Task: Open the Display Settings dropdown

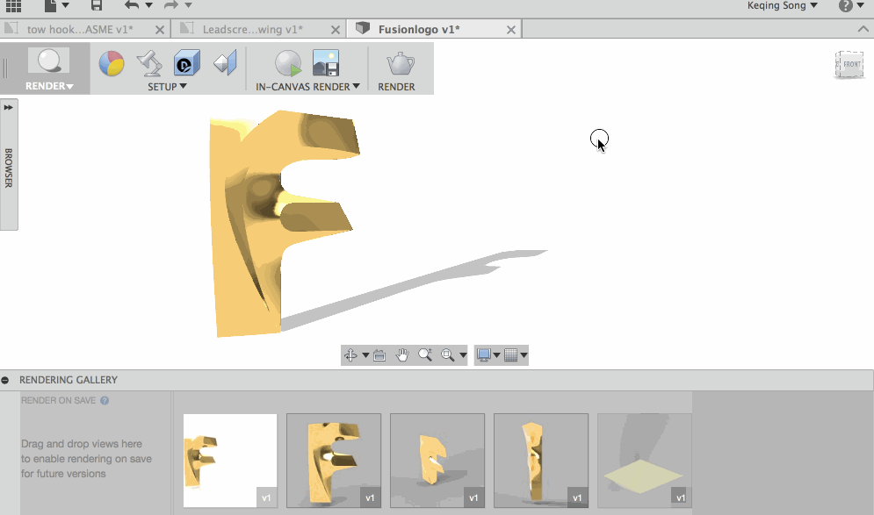Action: point(496,355)
